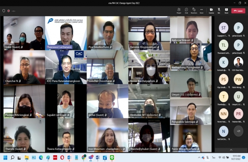The image size is (248, 162).
Task: Switch to Microsoft Teams taskbar icon
Action: [x=91, y=157]
